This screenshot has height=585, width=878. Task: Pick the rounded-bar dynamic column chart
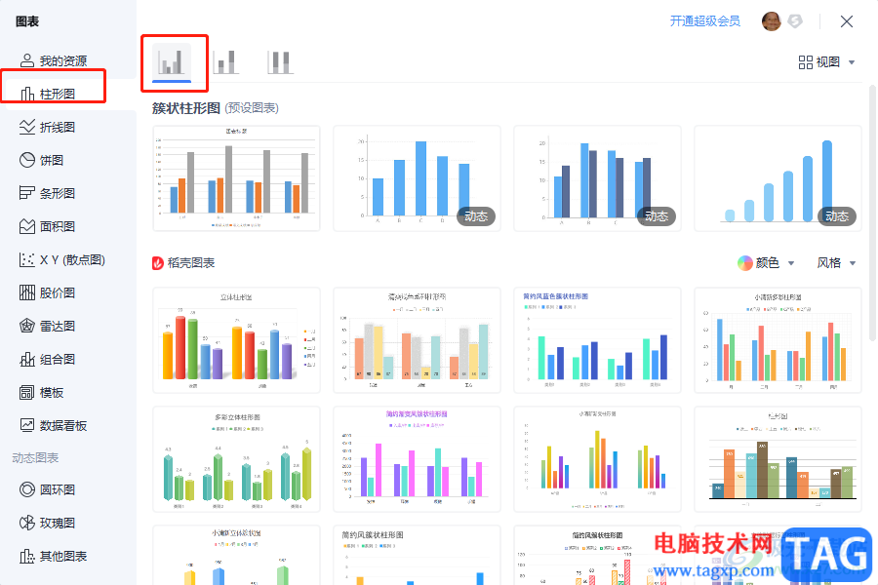tap(778, 178)
